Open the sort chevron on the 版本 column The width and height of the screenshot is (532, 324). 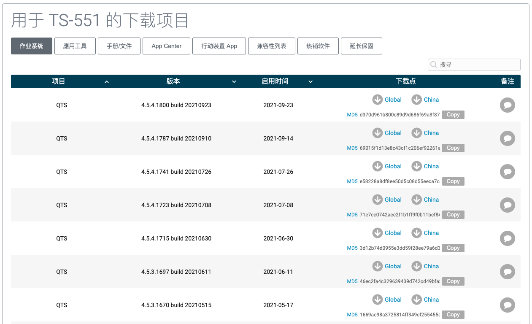coord(234,81)
